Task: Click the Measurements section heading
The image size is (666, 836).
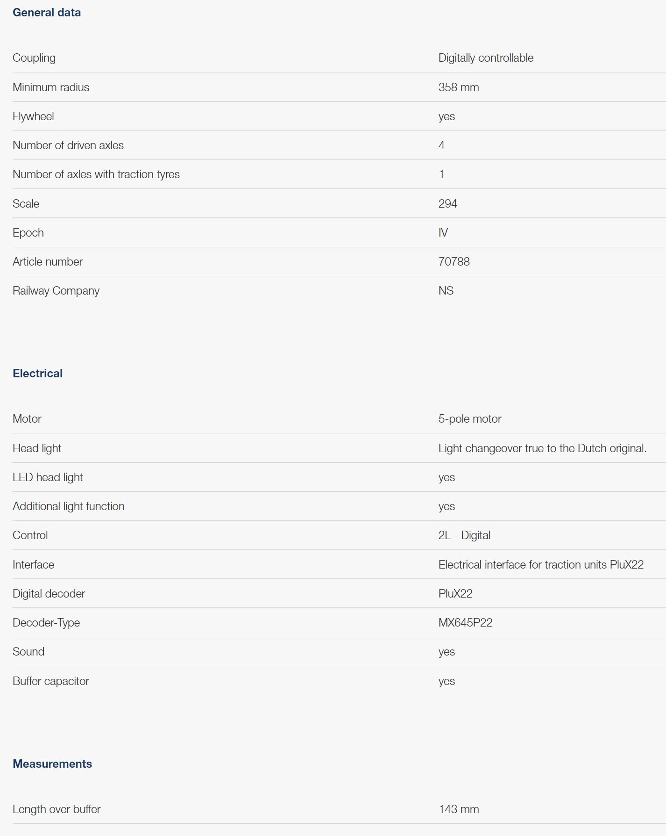Action: click(52, 764)
